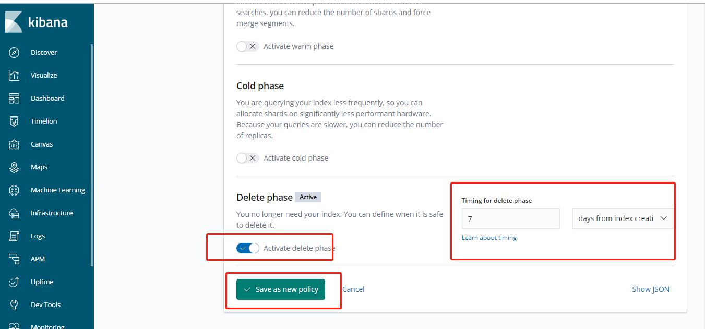Open APM via its icon
705x329 pixels.
[14, 259]
